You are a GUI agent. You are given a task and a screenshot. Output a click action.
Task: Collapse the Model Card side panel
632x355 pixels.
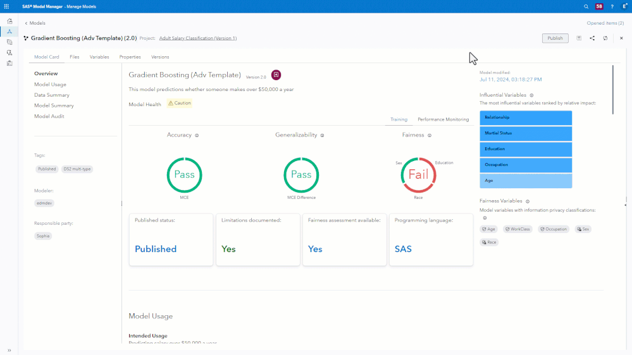[x=121, y=203]
